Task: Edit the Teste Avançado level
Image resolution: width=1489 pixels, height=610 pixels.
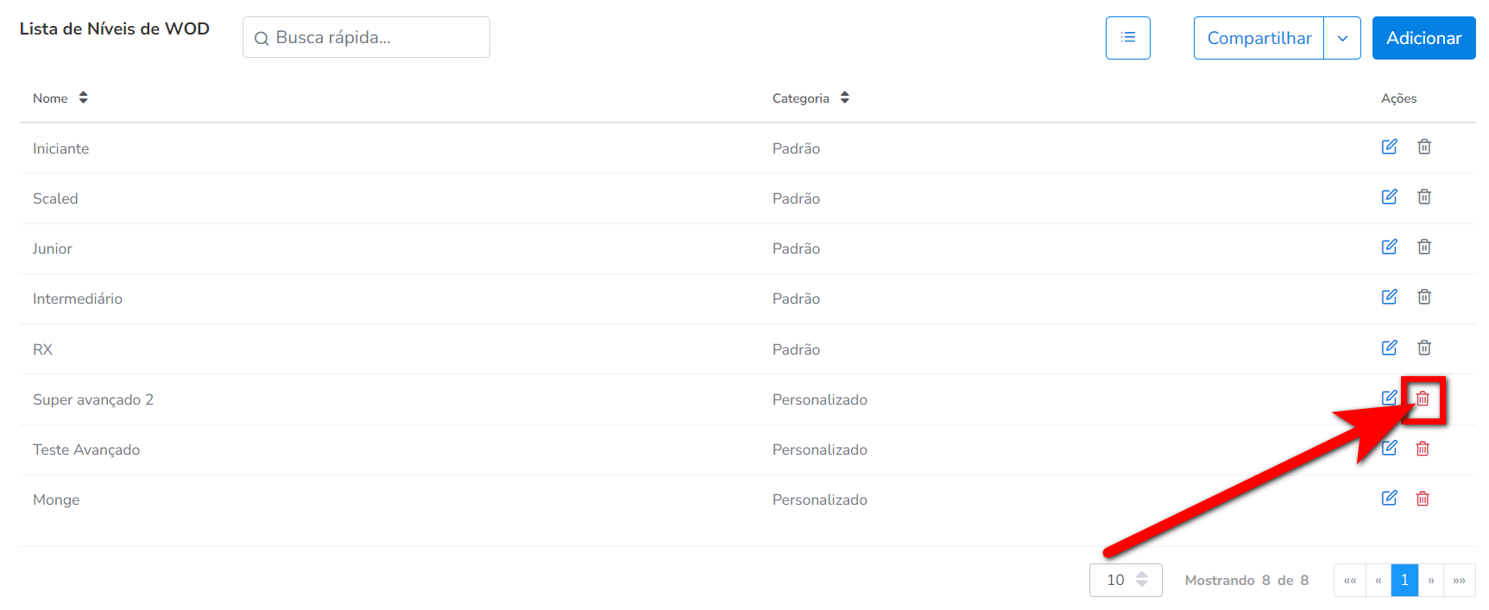Action: [1389, 448]
